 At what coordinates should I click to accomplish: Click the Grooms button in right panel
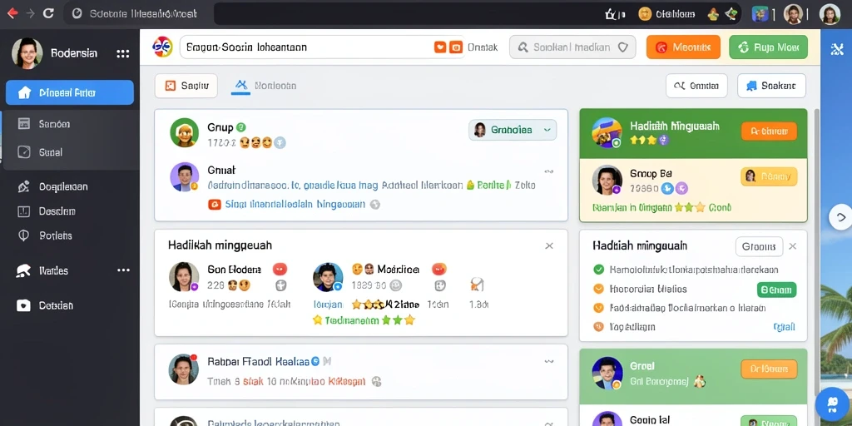759,246
